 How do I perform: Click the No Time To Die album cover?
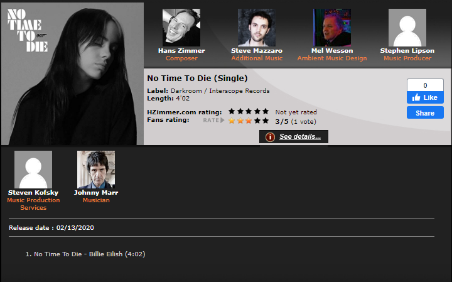click(72, 74)
